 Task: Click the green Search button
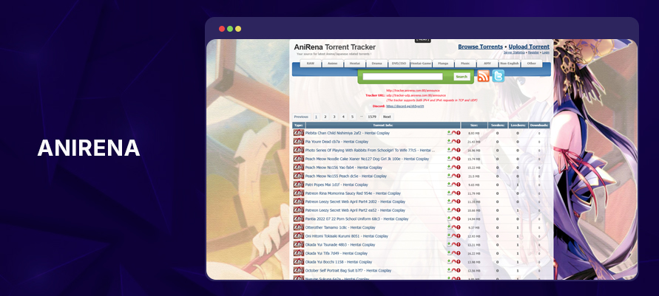coord(462,77)
